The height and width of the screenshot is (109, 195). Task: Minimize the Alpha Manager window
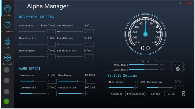tap(185, 3)
